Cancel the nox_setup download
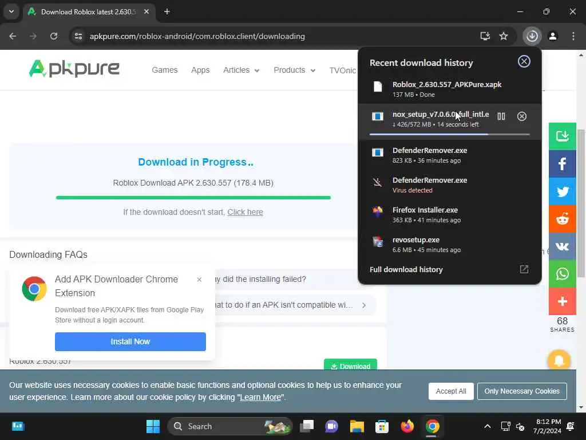 tap(522, 116)
